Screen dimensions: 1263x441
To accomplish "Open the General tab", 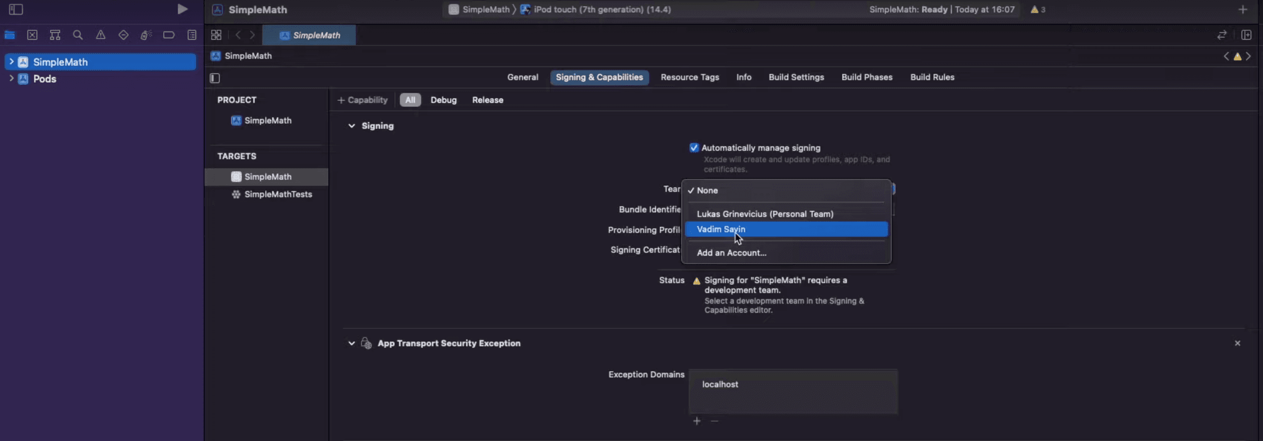I will [523, 77].
